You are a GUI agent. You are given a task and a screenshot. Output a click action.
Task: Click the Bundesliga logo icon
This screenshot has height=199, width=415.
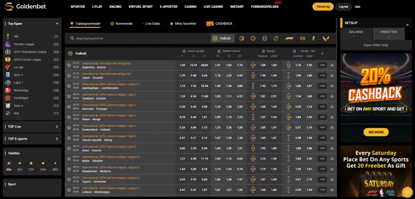(8, 90)
